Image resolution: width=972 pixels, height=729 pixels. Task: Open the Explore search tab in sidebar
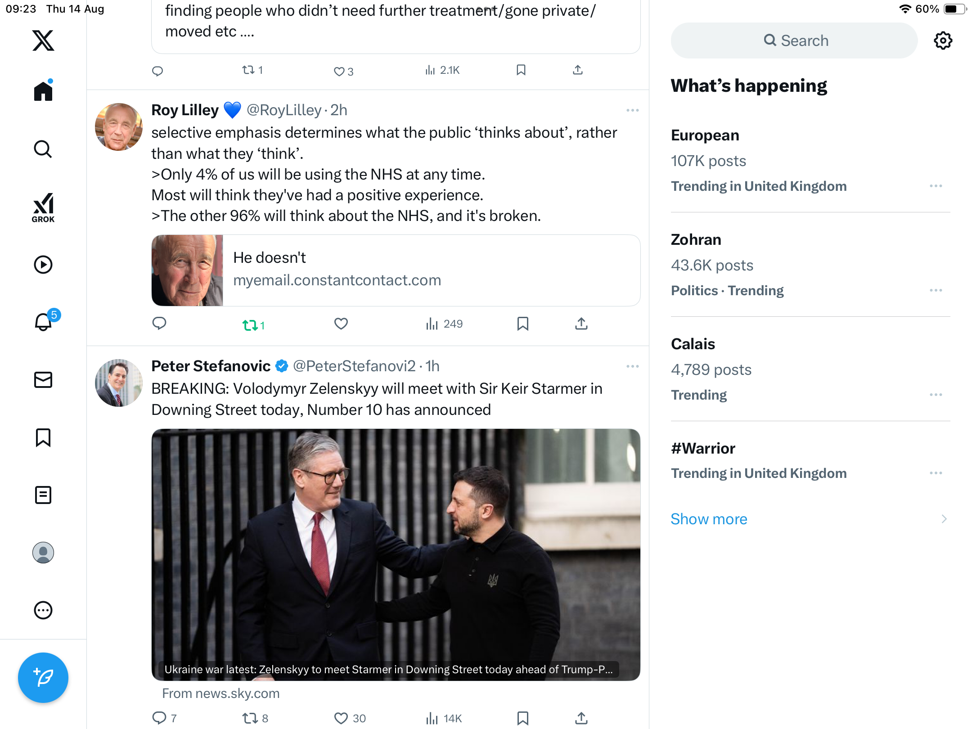[x=43, y=149]
